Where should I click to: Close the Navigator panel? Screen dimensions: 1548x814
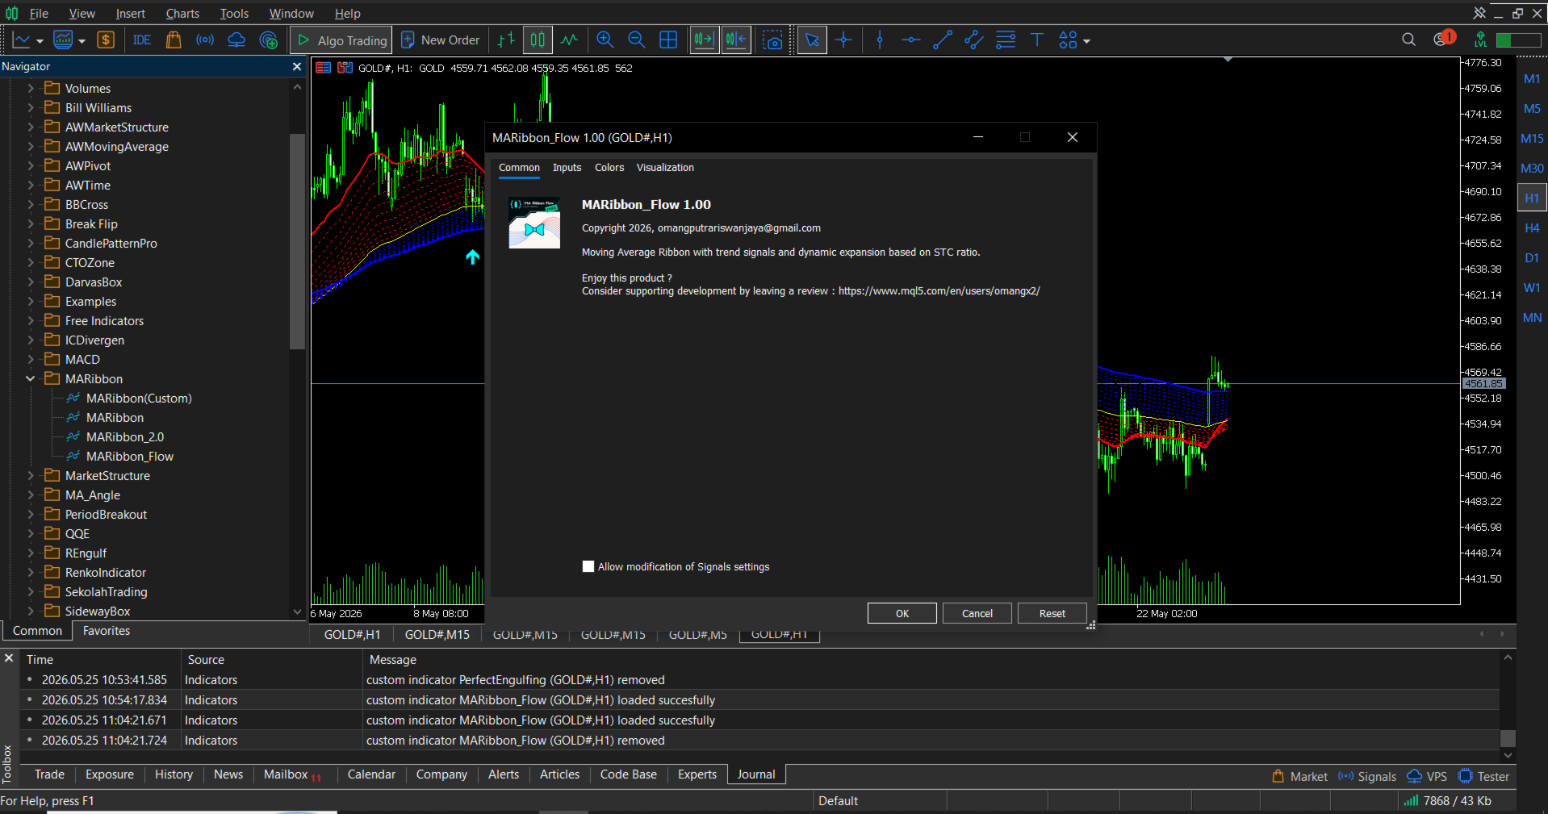tap(297, 67)
